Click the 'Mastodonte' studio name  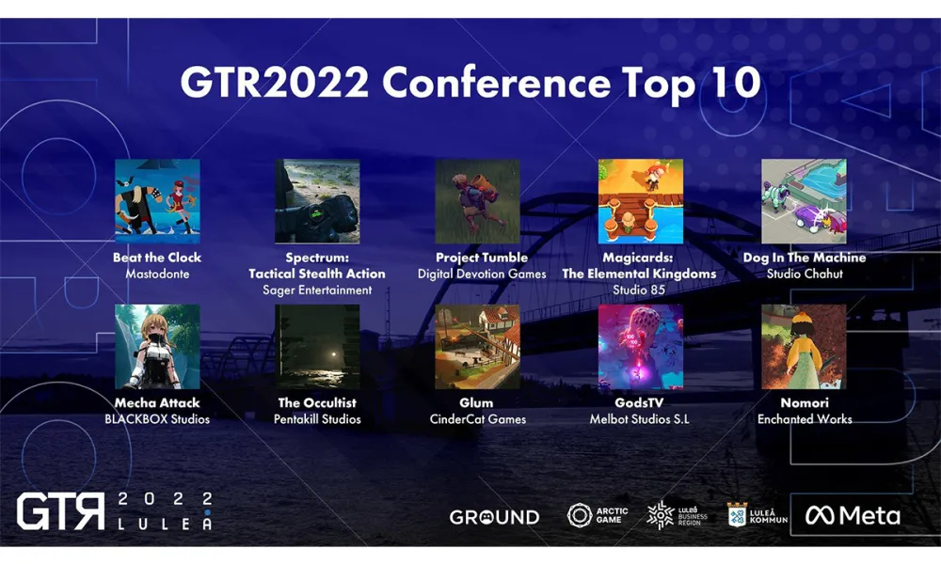157,274
